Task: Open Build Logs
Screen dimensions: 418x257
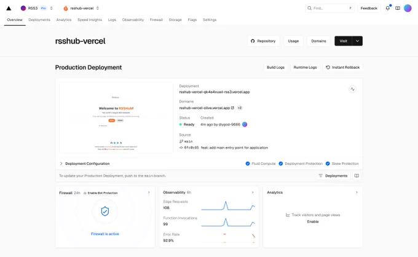Action: (275, 67)
